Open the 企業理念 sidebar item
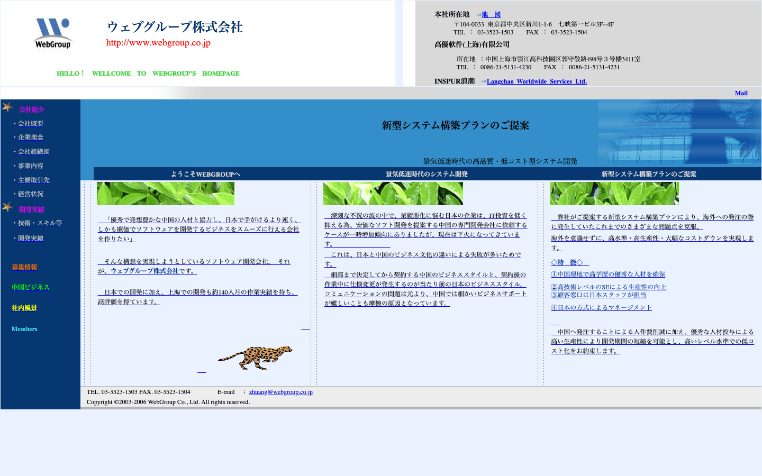Viewport: 762px width, 476px height. [x=31, y=137]
